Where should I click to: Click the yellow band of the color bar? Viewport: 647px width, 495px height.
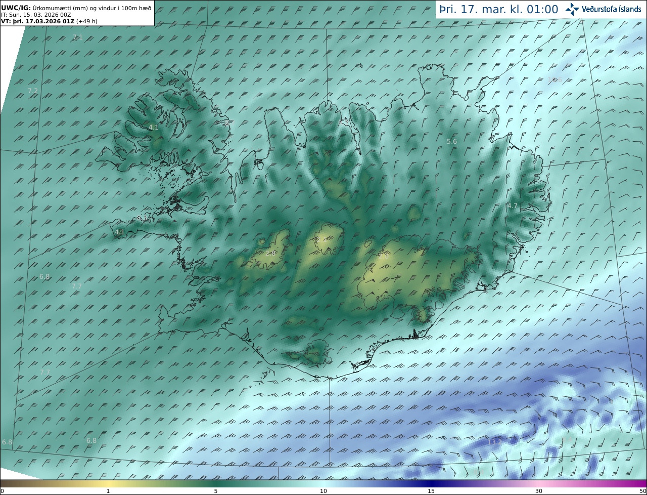[109, 483]
